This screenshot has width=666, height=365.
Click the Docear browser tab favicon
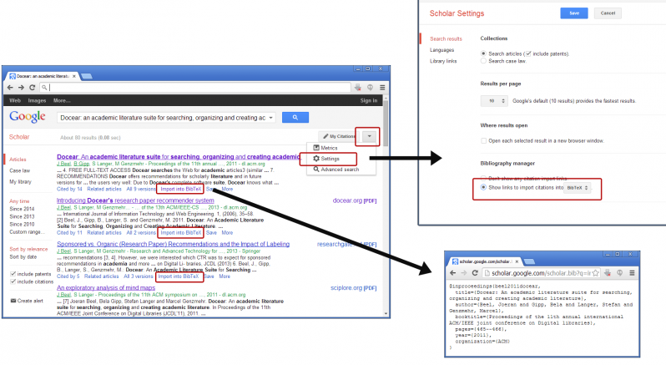coord(13,76)
